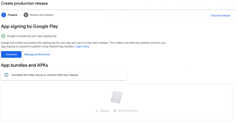This screenshot has height=123, width=237.
Task: Click the add from library plus icon
Action: click(115, 111)
